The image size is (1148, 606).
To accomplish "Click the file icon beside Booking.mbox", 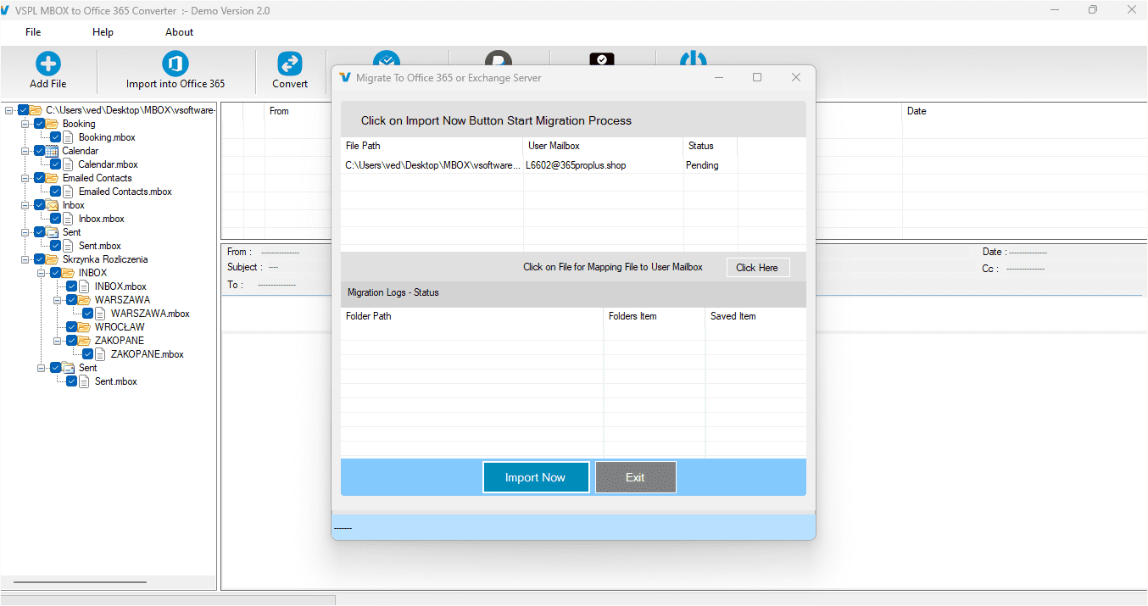I will coord(69,137).
